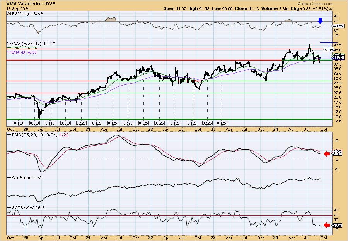Click the 48.69 RSI value tag

pos(337,26)
